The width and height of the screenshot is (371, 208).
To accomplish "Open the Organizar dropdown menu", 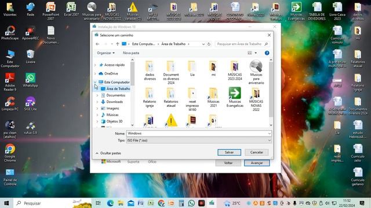I will click(106, 53).
